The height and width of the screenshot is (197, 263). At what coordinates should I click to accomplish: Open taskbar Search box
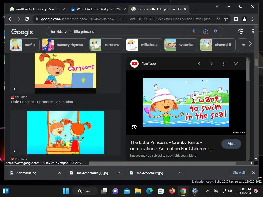85,191
